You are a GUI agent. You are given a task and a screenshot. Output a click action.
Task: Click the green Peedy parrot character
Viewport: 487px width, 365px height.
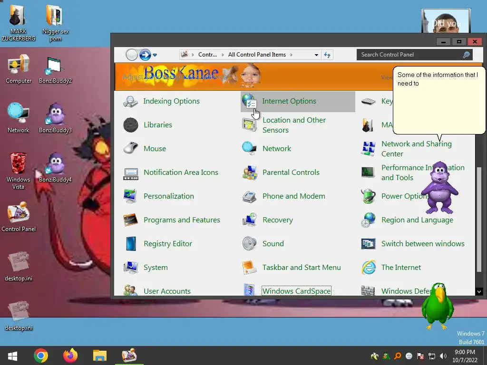(x=438, y=306)
